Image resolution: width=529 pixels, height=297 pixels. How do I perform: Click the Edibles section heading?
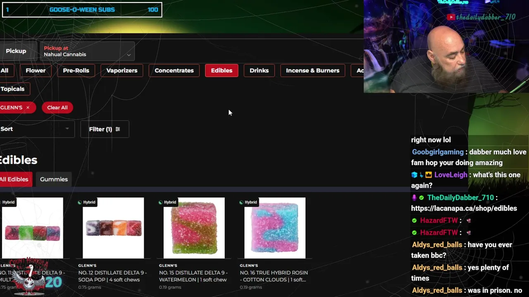19,160
